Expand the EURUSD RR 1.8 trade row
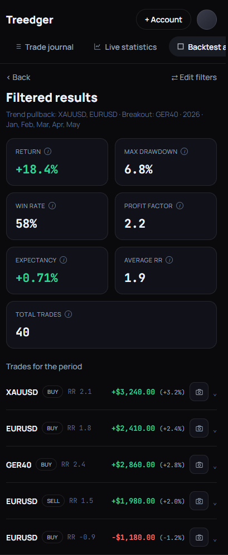Viewport: 228px width, 555px height. coord(215,430)
